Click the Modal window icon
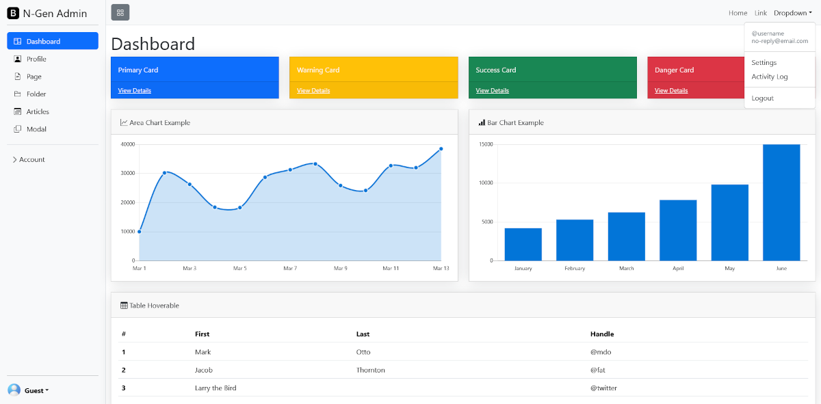This screenshot has width=821, height=404. click(x=18, y=129)
